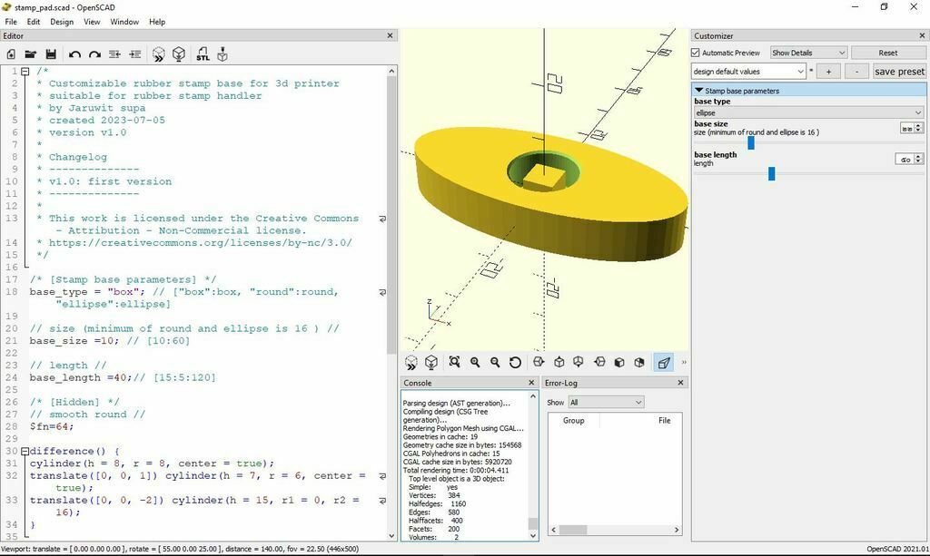
Task: Click the Reset button in Customizer
Action: (887, 53)
